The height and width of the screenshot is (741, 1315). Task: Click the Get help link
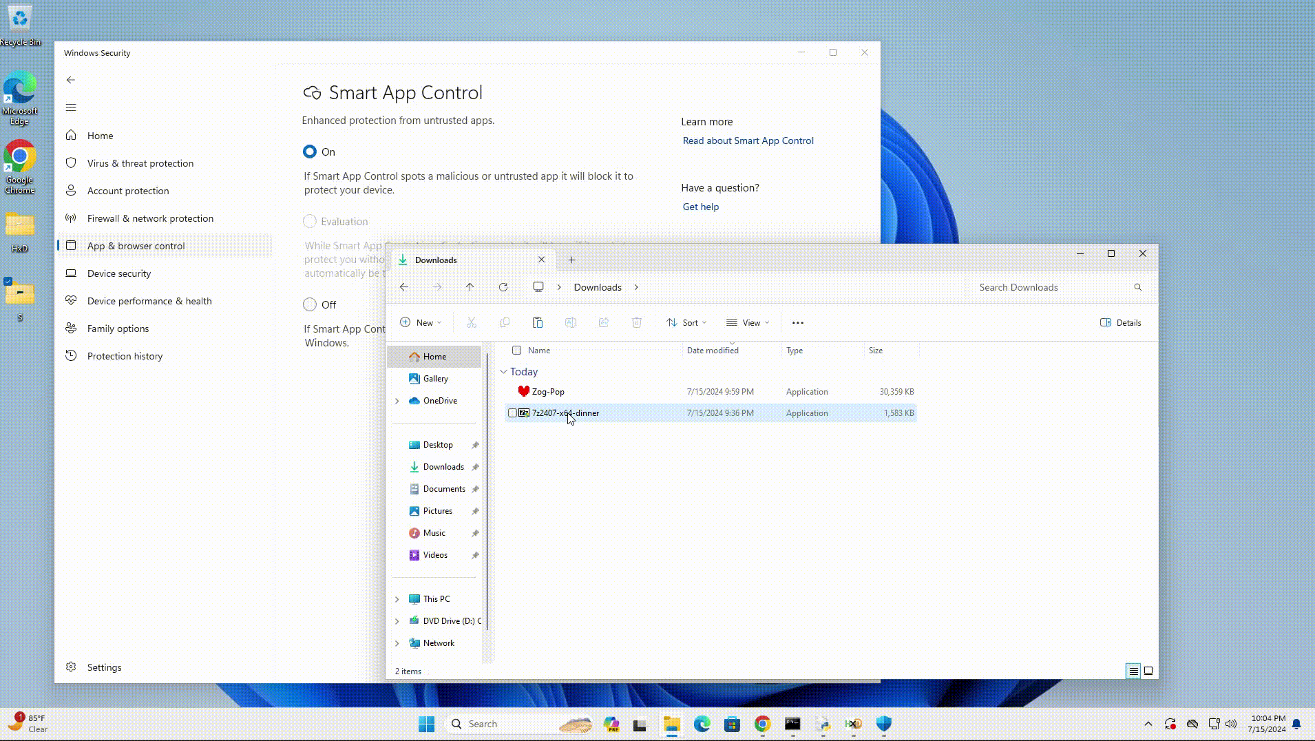tap(700, 207)
